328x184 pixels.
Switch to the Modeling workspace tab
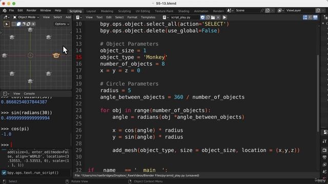click(x=107, y=11)
